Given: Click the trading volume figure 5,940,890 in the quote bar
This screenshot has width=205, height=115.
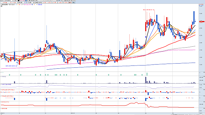Looking at the screenshot, I should pos(20,3).
